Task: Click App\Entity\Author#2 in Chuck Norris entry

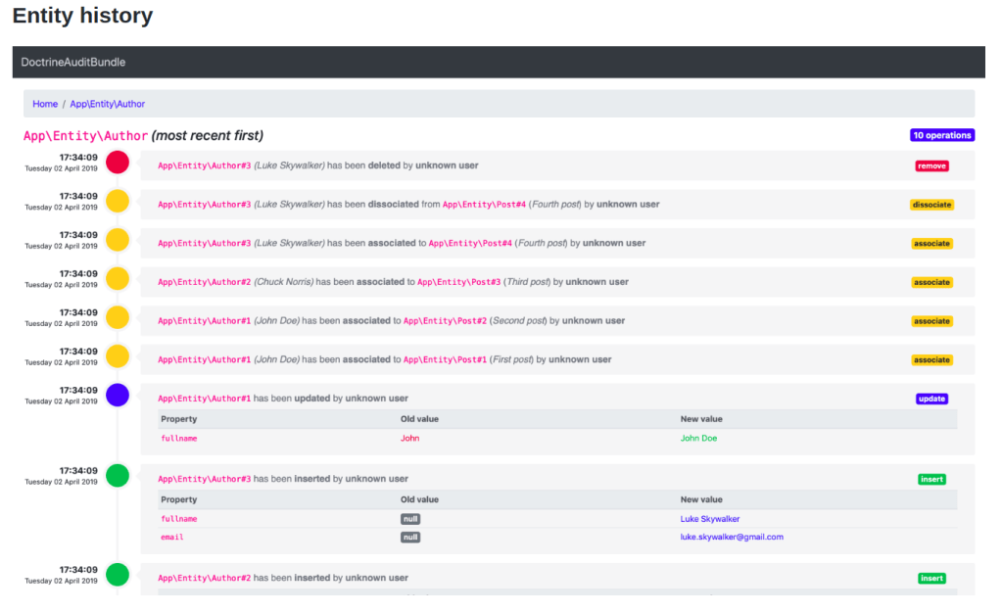Action: click(204, 282)
